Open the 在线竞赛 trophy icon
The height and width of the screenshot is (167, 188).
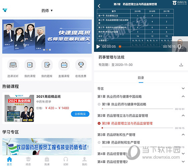[x=81, y=65]
